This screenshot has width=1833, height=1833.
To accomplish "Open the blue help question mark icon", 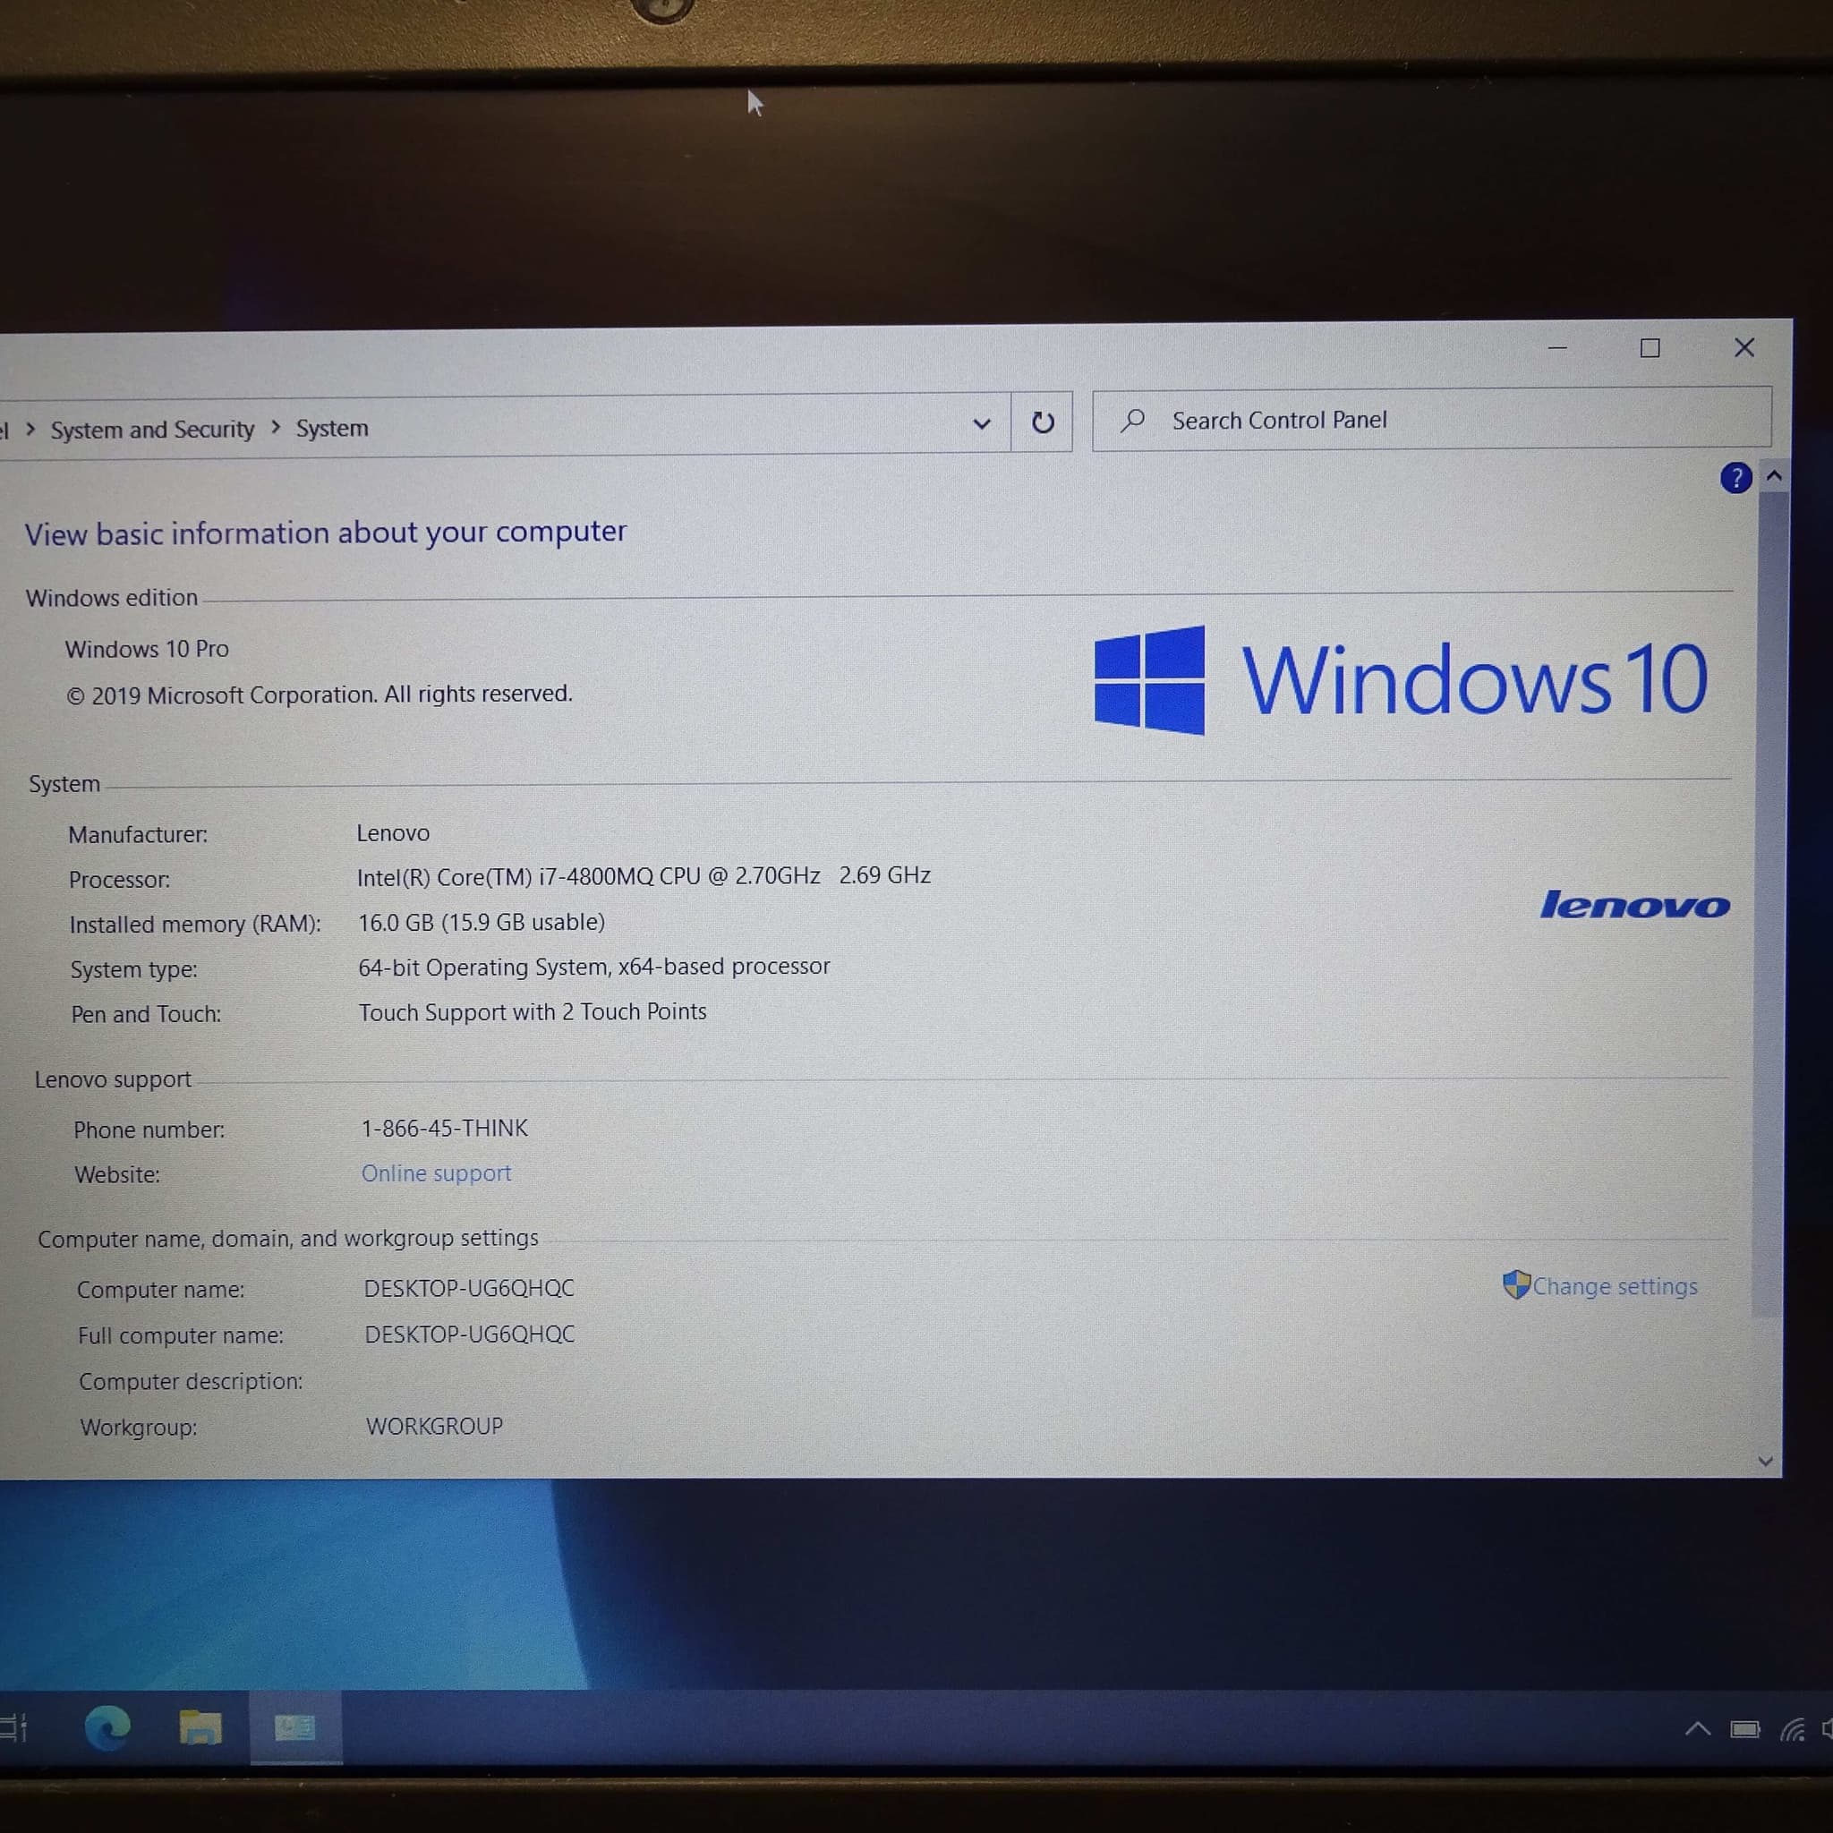I will pyautogui.click(x=1735, y=478).
